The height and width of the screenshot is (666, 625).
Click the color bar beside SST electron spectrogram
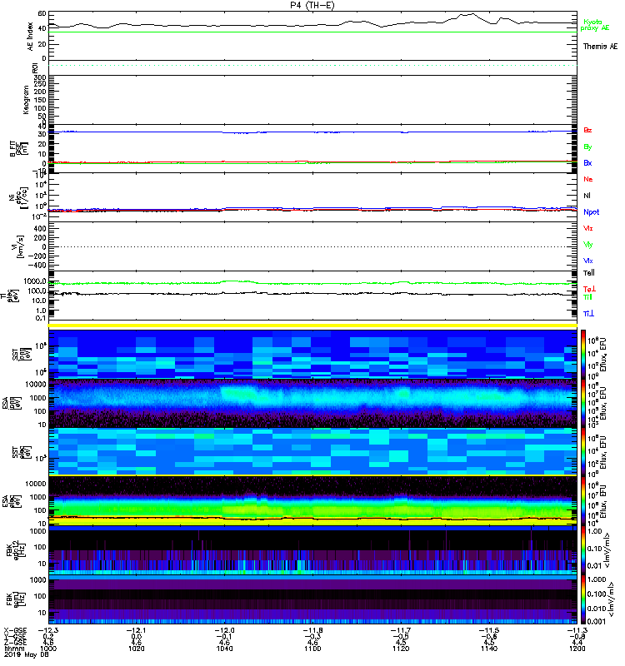point(583,451)
